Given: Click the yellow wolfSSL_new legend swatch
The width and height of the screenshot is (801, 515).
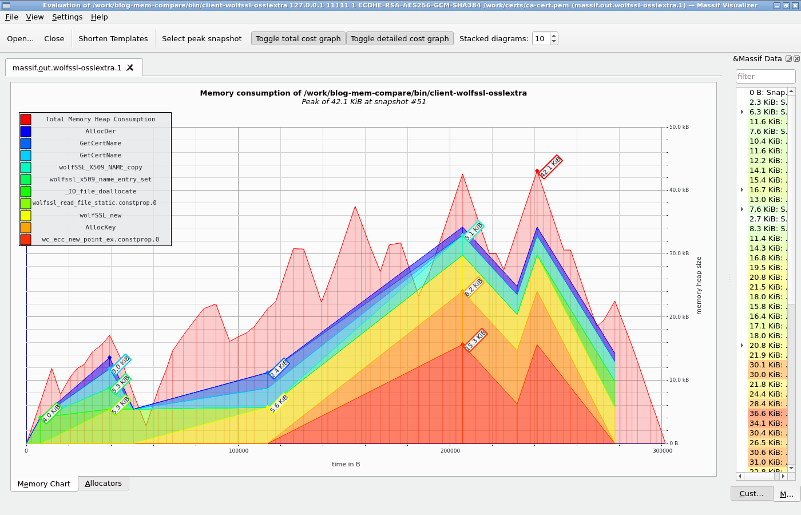Looking at the screenshot, I should pos(26,216).
